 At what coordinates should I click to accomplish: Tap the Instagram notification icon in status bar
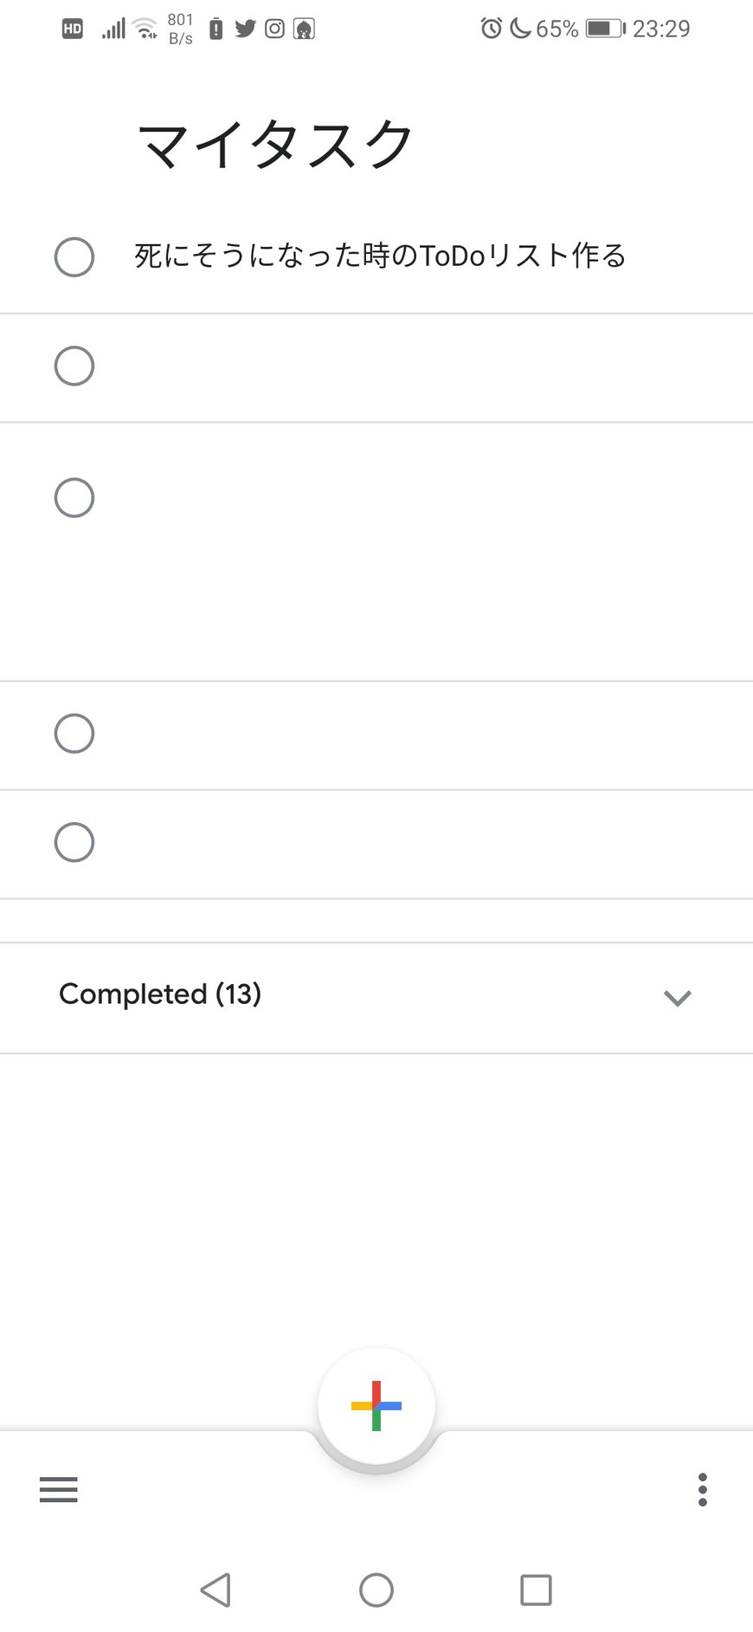tap(274, 29)
